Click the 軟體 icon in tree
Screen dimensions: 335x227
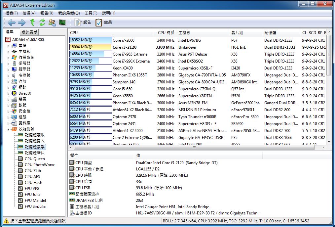[x=14, y=105]
